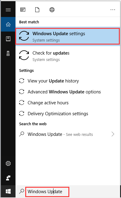The width and height of the screenshot is (121, 198).
Task: Expand web results chevron arrow
Action: point(113,134)
